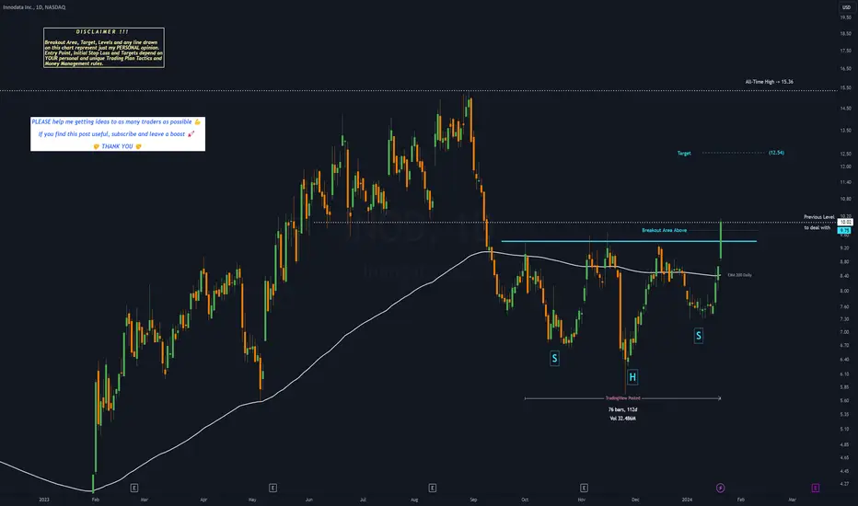Click the Dec time axis label
This screenshot has height=506, width=858.
tap(635, 500)
